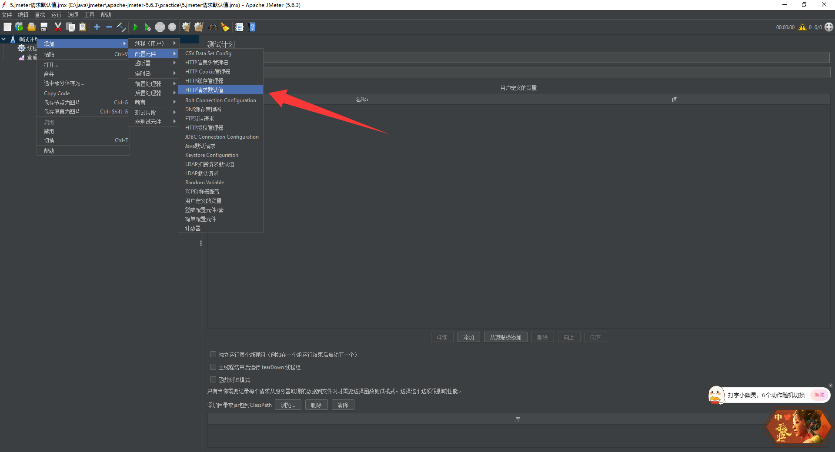
Task: Open the 文件 menu in menu bar
Action: (7, 15)
